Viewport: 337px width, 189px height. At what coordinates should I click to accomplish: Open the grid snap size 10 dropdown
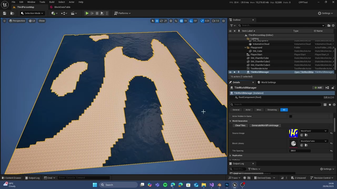[186, 21]
